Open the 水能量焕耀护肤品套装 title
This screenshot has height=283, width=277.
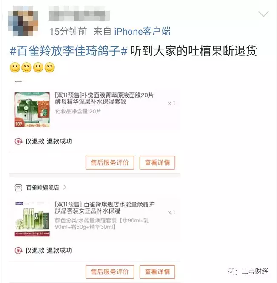[x=105, y=208]
